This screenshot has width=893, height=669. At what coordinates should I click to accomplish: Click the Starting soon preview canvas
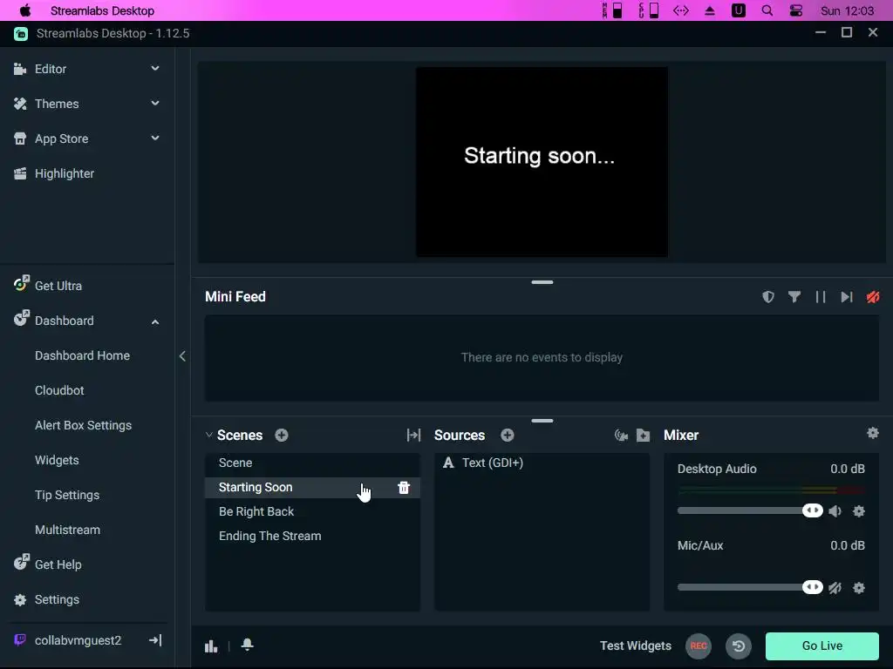click(x=542, y=162)
